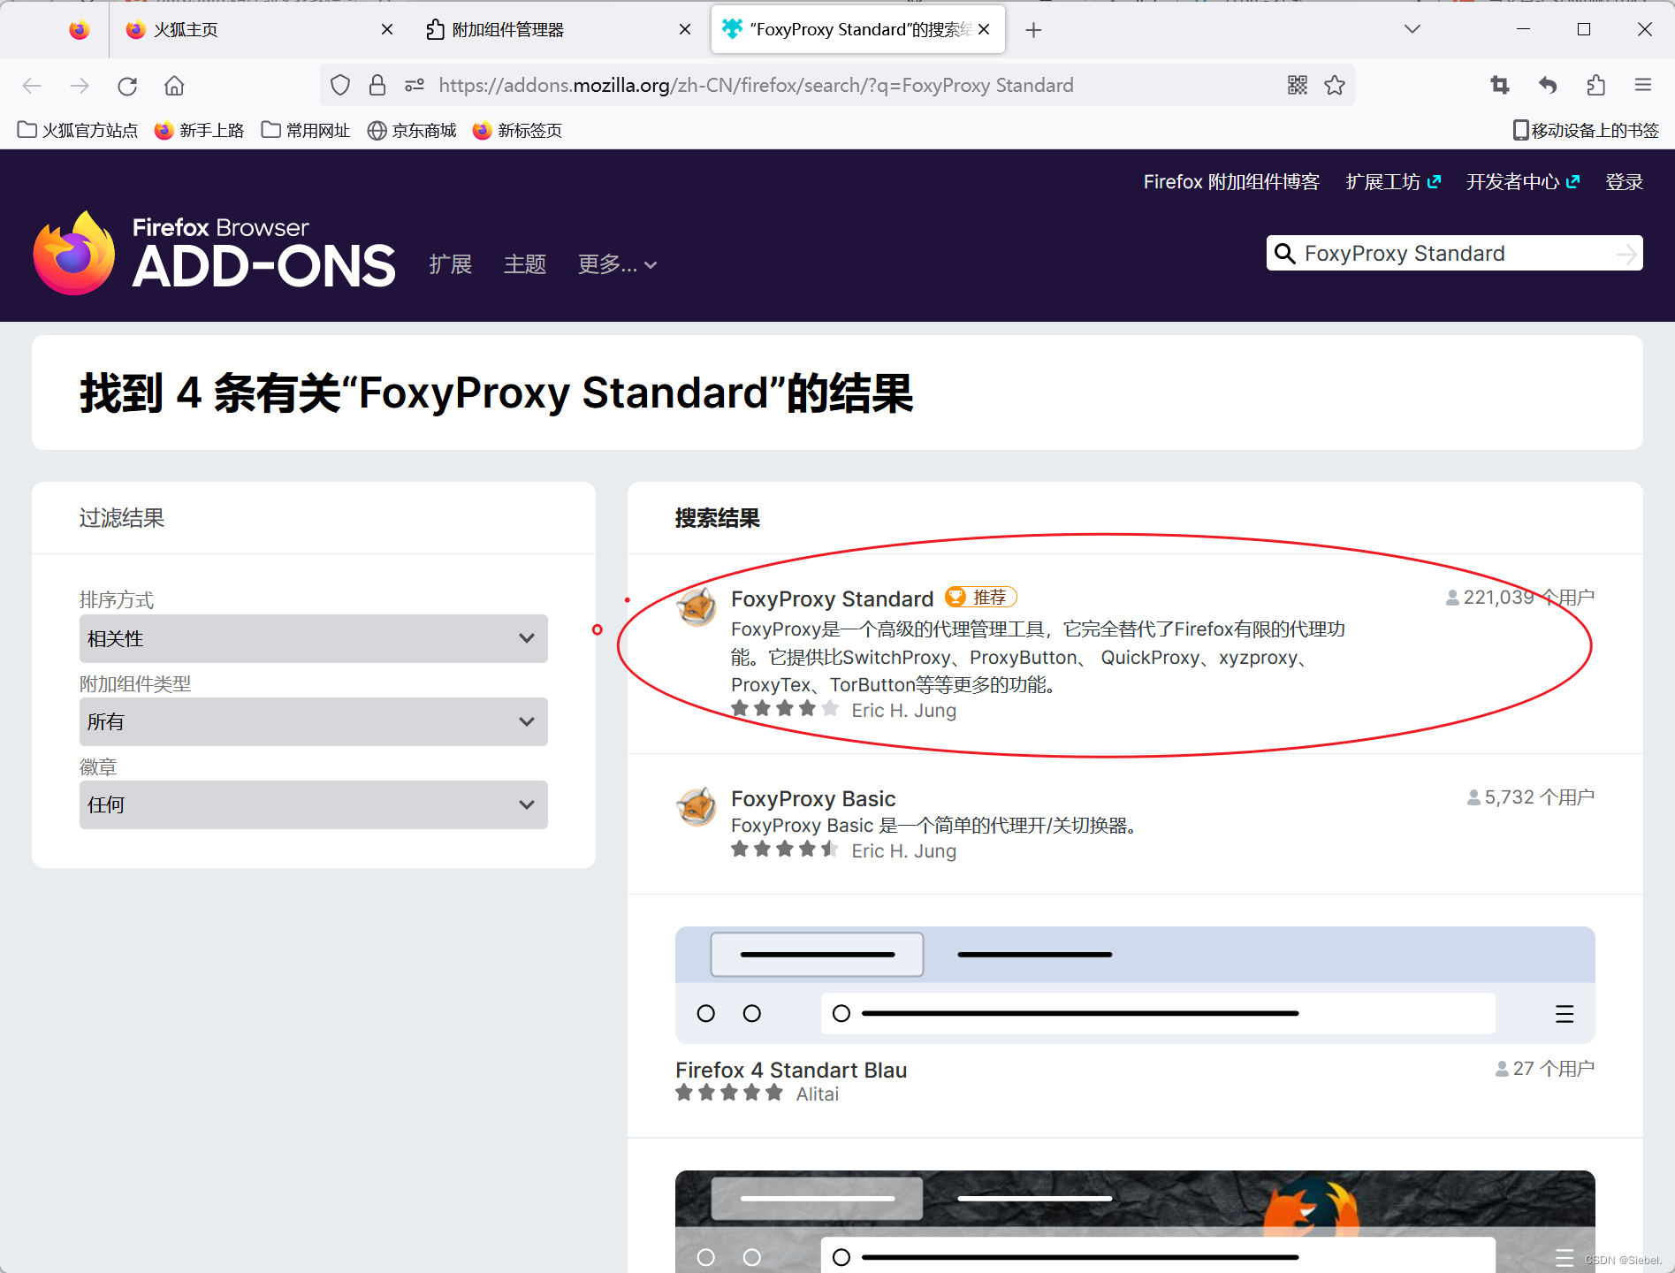Close the 附加组件管理器 tab
1675x1273 pixels.
click(685, 30)
